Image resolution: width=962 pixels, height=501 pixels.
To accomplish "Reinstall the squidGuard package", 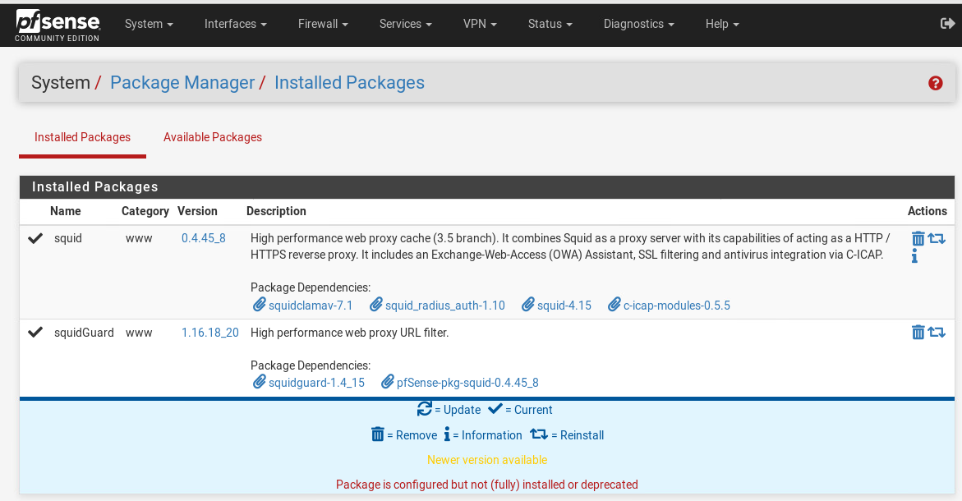I will click(x=937, y=333).
